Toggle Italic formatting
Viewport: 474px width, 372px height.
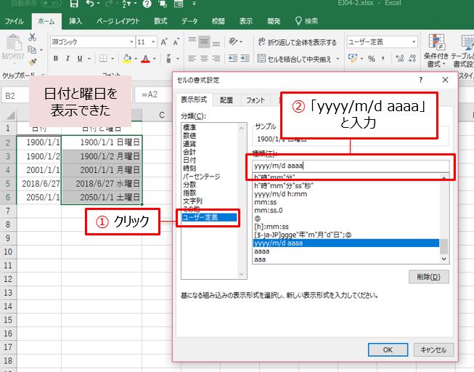click(x=68, y=58)
